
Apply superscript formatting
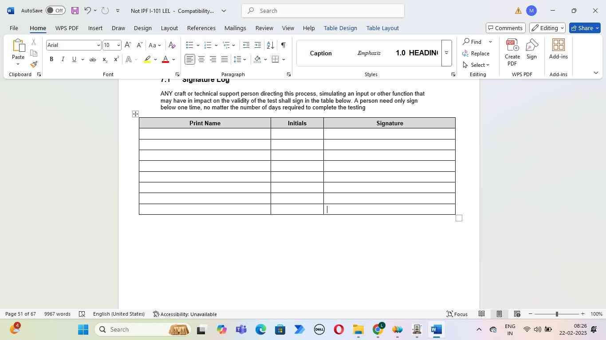coord(116,59)
